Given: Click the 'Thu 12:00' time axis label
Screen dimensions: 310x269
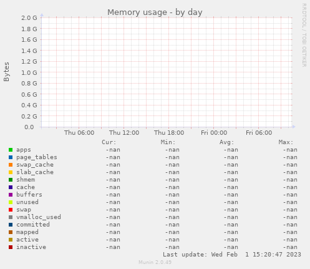Looking at the screenshot, I should pyautogui.click(x=124, y=133).
